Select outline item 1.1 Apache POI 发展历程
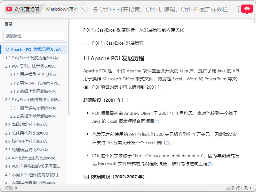The image size is (256, 192). pos(34,49)
